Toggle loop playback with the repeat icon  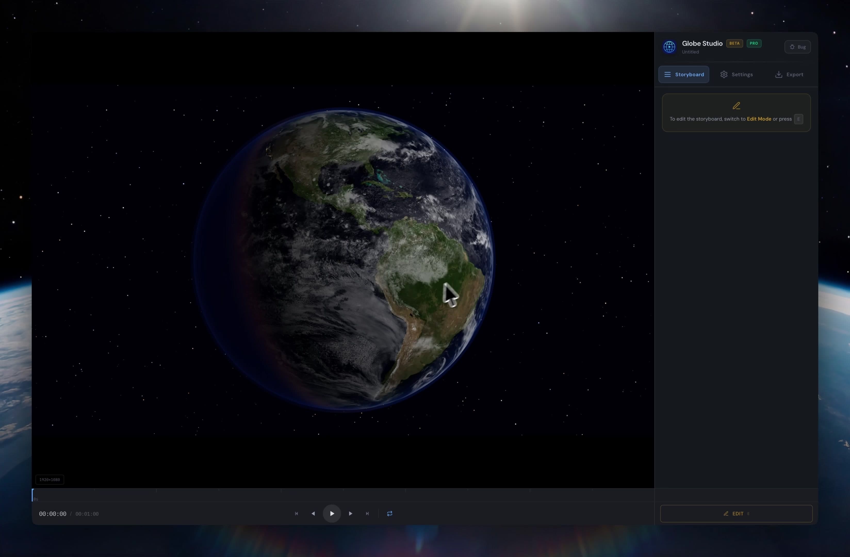(389, 513)
